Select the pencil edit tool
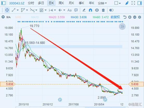The image size is (144, 108). click(x=84, y=10)
